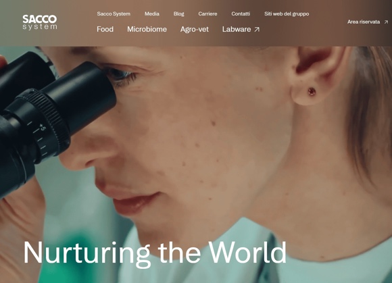
Task: Visit the Contatti page
Action: [x=241, y=14]
